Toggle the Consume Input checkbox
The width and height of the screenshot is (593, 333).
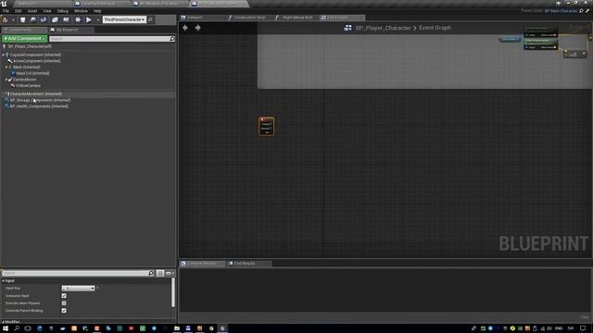pos(64,296)
